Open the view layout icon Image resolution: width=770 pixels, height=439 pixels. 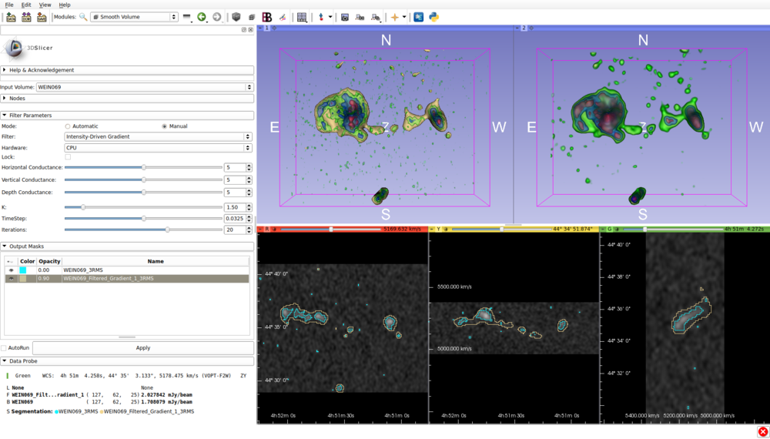pos(302,17)
